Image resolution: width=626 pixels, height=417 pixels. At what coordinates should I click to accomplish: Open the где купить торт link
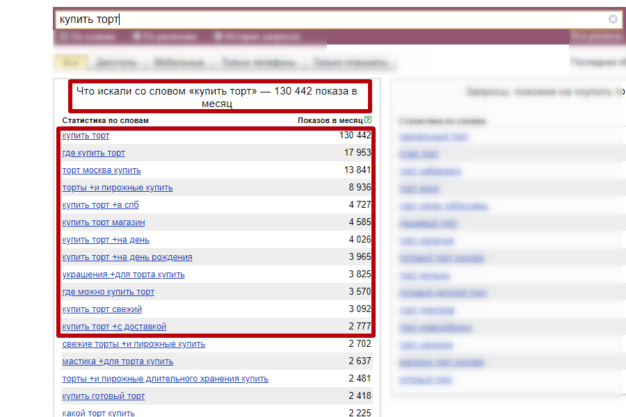94,153
